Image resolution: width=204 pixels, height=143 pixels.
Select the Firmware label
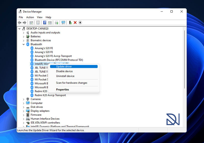[x=36, y=115]
